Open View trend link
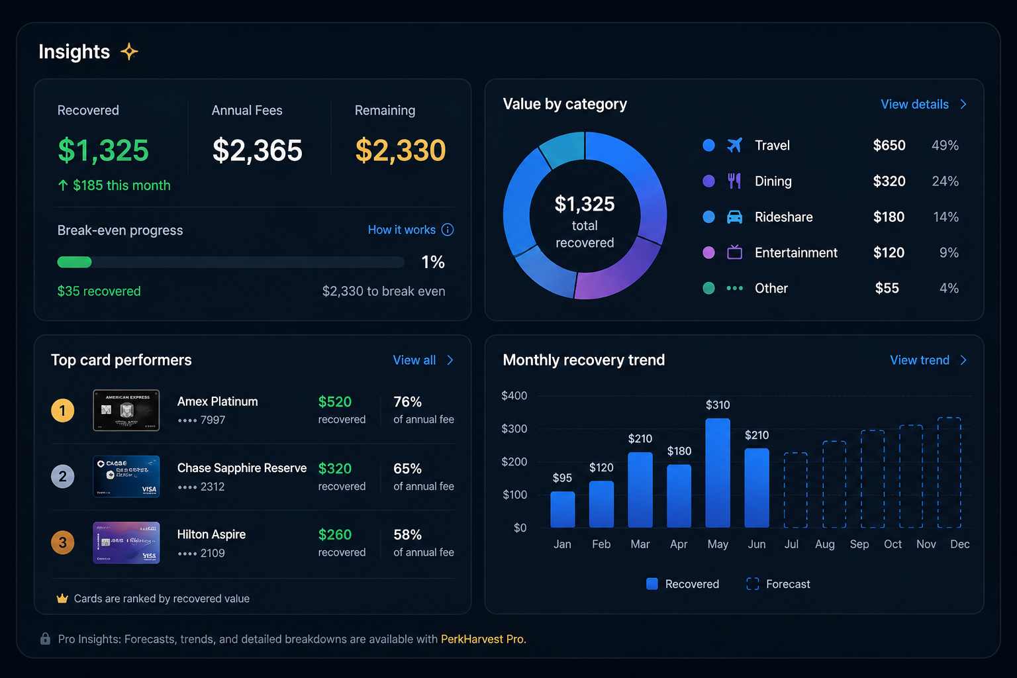 920,360
